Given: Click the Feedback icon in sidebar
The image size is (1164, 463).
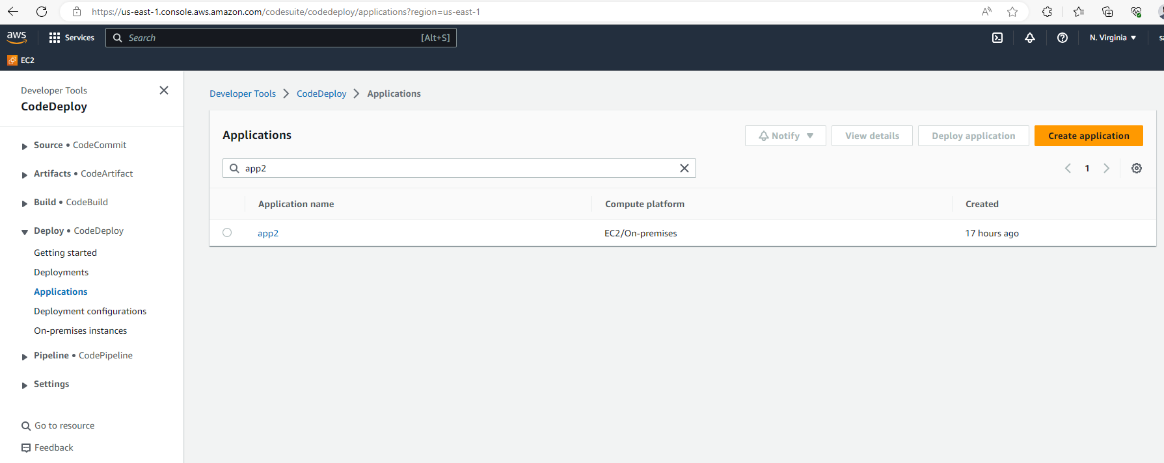Looking at the screenshot, I should click(x=26, y=448).
